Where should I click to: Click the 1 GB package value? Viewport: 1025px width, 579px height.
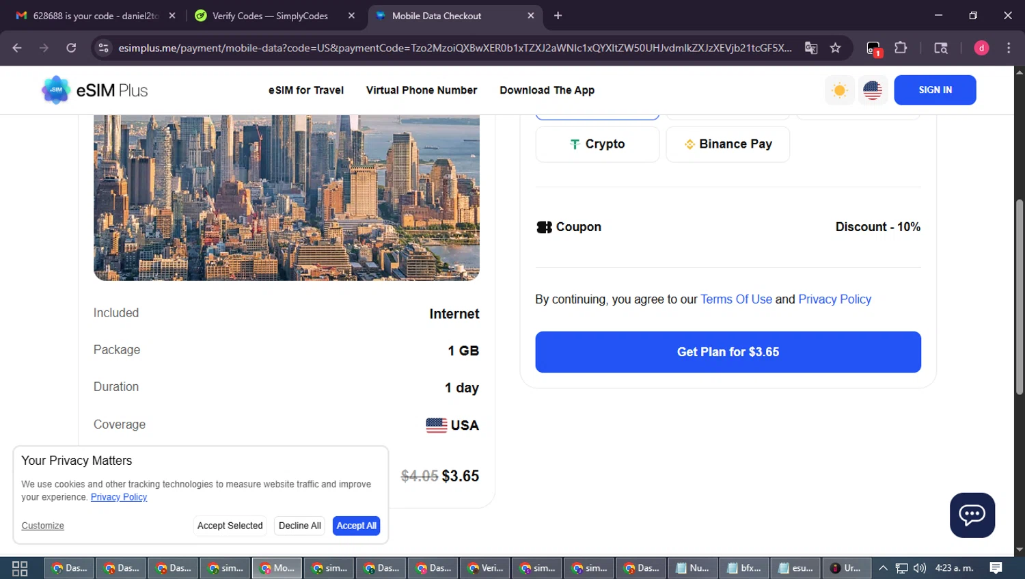pyautogui.click(x=463, y=351)
